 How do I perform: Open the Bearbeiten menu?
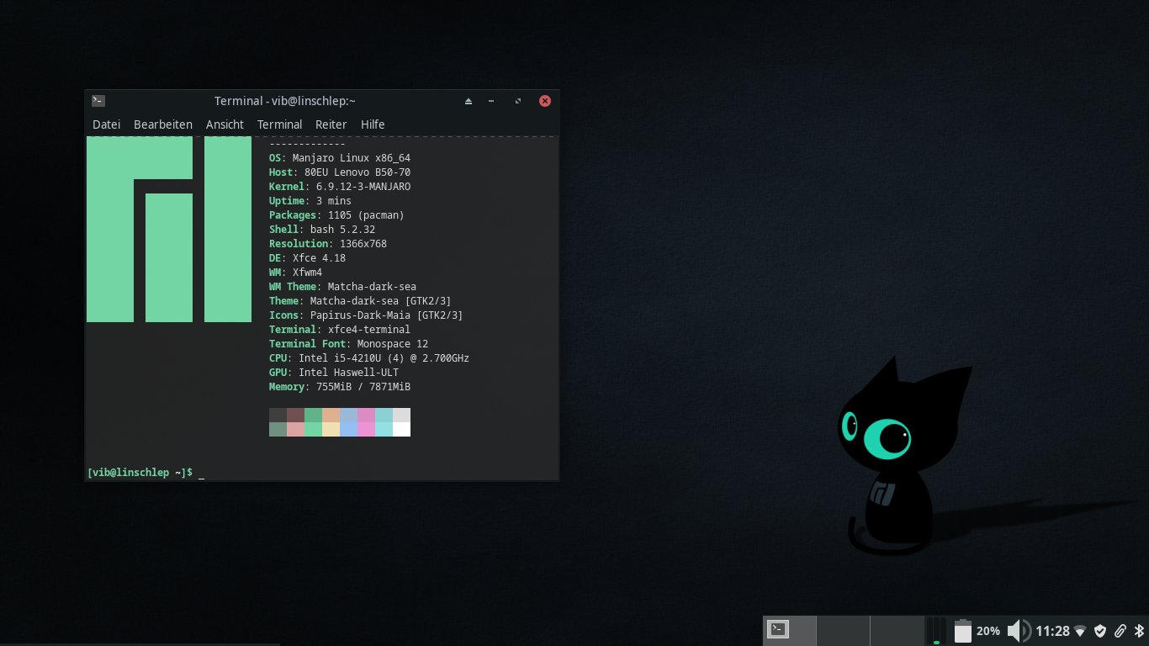(x=163, y=124)
